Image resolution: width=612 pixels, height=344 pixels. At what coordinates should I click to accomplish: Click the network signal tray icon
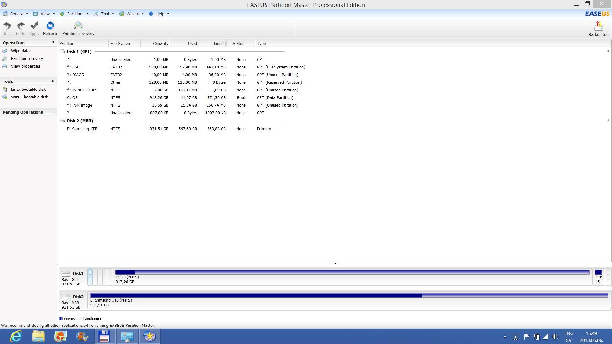546,337
